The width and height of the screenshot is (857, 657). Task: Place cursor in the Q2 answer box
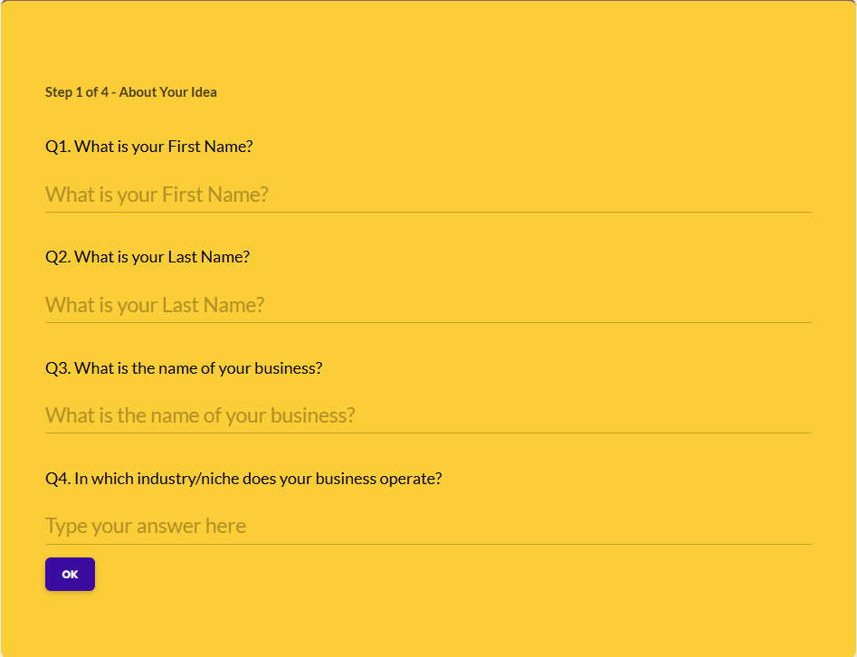[543, 305]
